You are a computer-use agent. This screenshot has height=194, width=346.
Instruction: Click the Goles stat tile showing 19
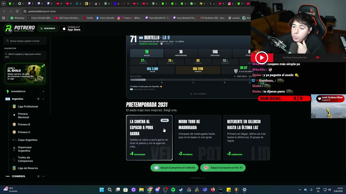point(147,53)
